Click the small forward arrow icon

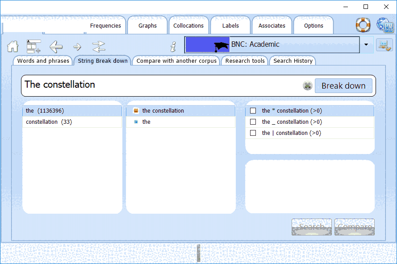coord(77,46)
